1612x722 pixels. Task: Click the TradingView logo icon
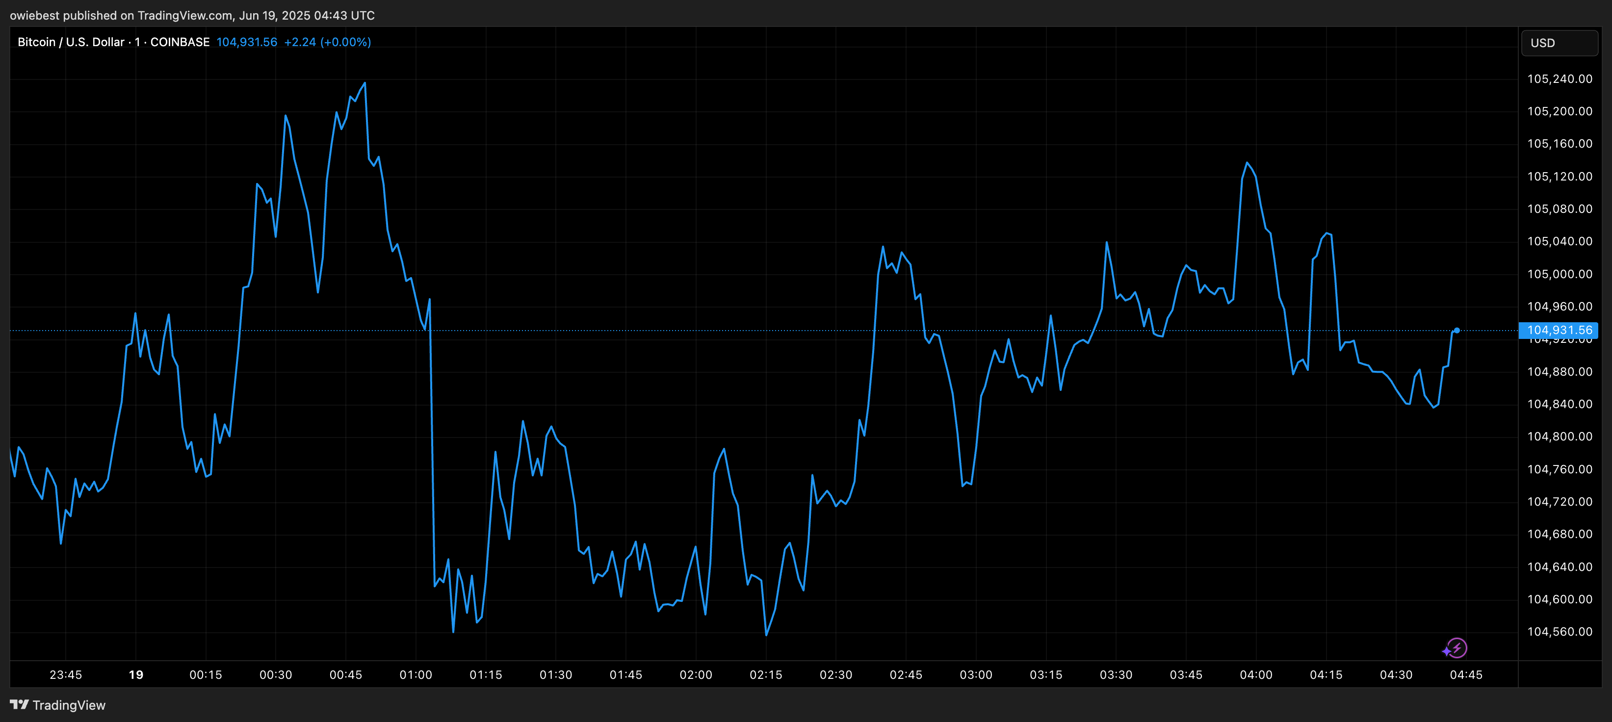tap(20, 704)
